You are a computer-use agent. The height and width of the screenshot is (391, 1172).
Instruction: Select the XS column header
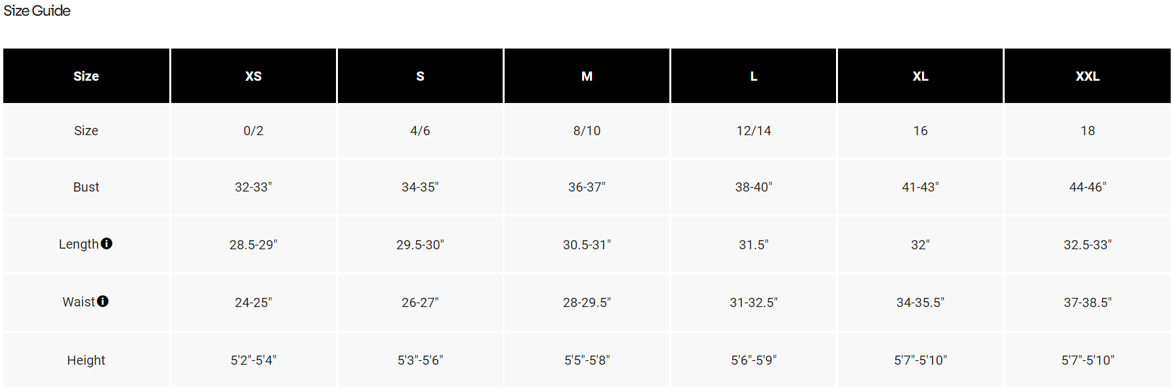253,76
